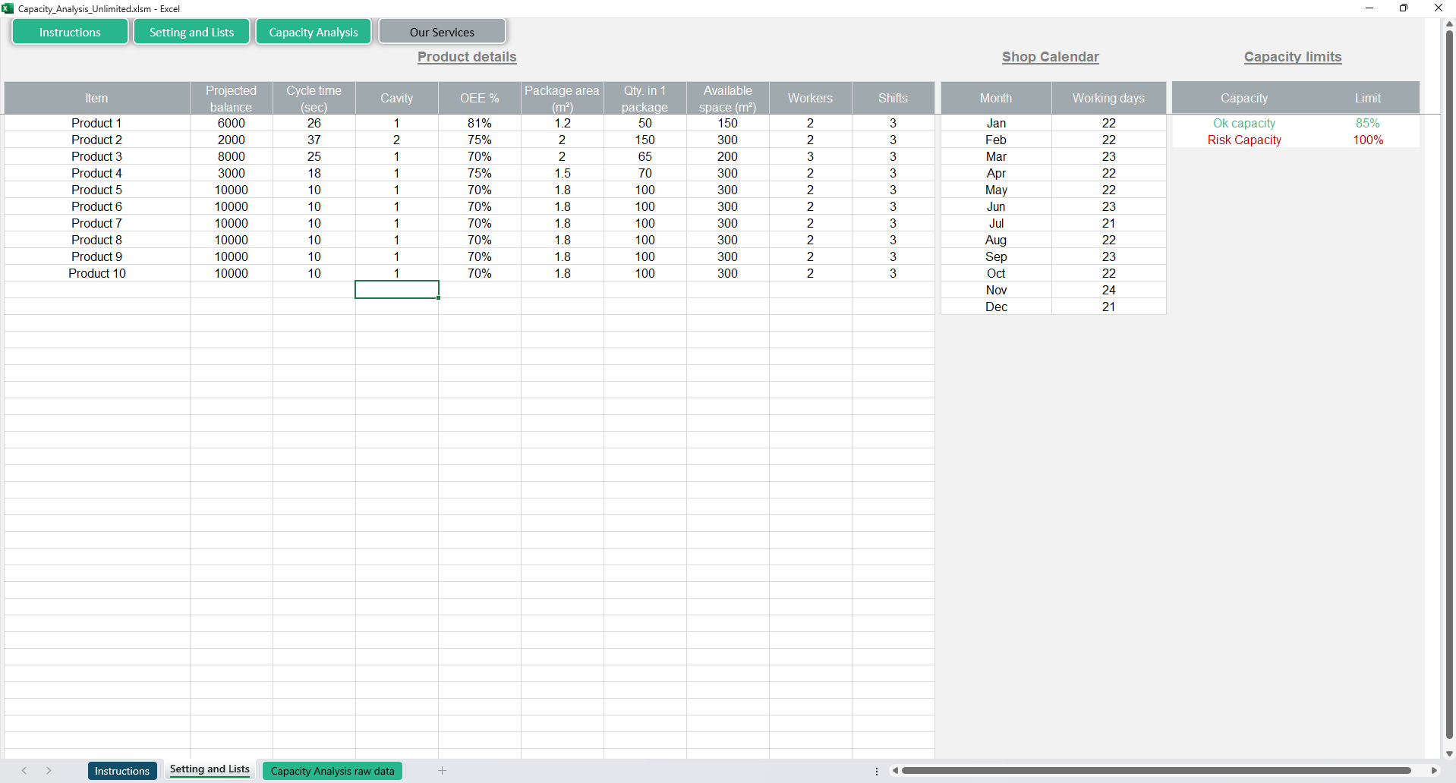Select the Setting and Lists sheet tab

[x=210, y=769]
